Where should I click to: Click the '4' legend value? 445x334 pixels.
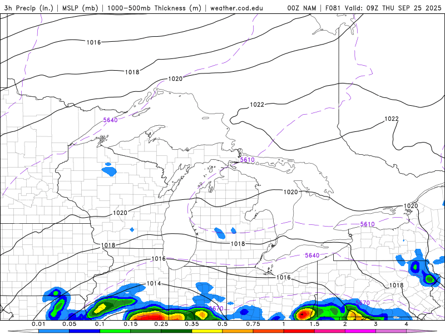407,324
